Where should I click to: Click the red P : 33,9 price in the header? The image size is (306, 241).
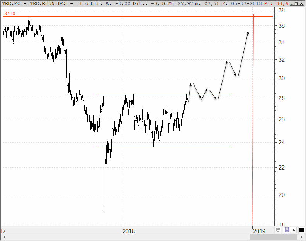click(276, 3)
